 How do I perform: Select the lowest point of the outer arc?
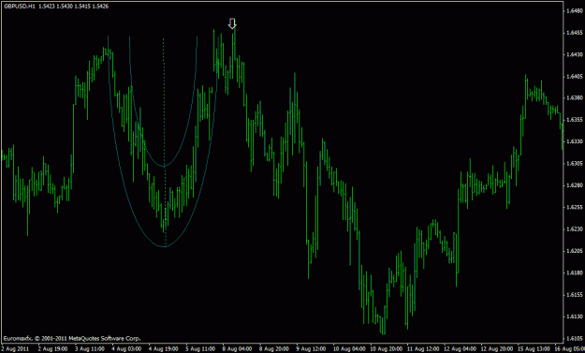click(x=165, y=246)
